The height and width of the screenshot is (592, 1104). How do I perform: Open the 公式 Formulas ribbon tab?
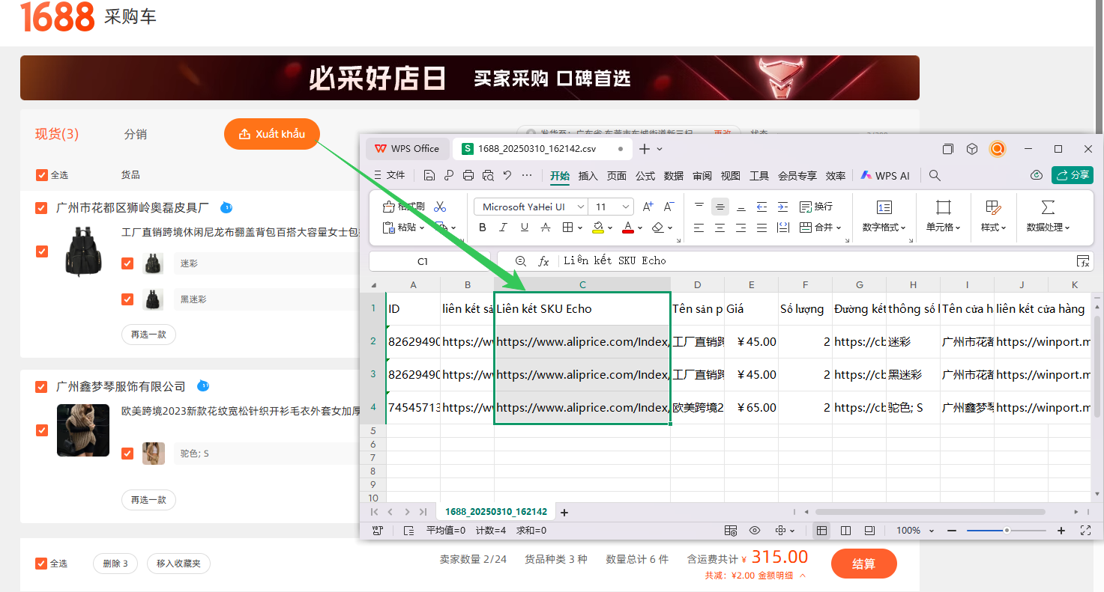645,176
